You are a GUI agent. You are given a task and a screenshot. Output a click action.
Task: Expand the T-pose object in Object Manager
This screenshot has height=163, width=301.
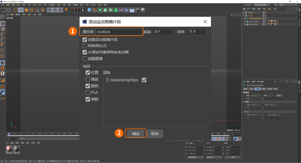click(x=244, y=12)
